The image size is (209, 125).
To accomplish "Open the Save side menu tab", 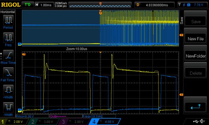I will [182, 21].
